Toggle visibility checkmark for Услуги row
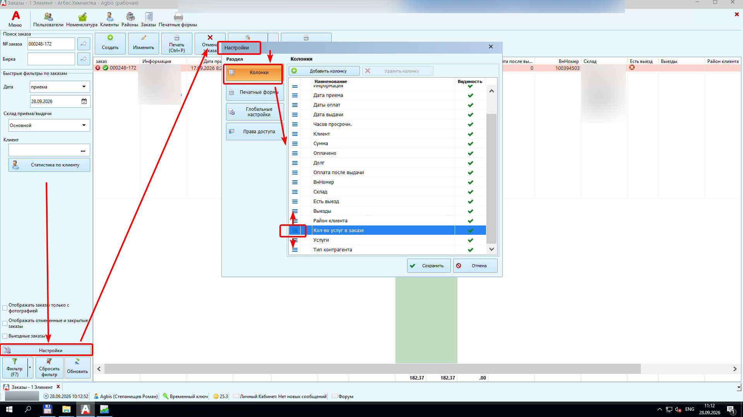This screenshot has width=743, height=417. [x=471, y=240]
